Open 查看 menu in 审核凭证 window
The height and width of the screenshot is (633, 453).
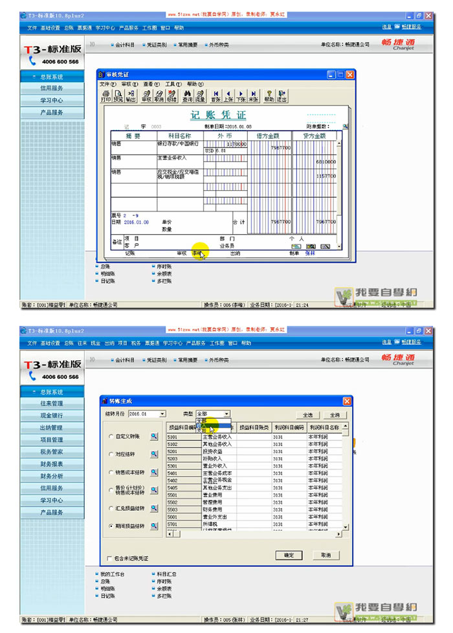(x=151, y=84)
